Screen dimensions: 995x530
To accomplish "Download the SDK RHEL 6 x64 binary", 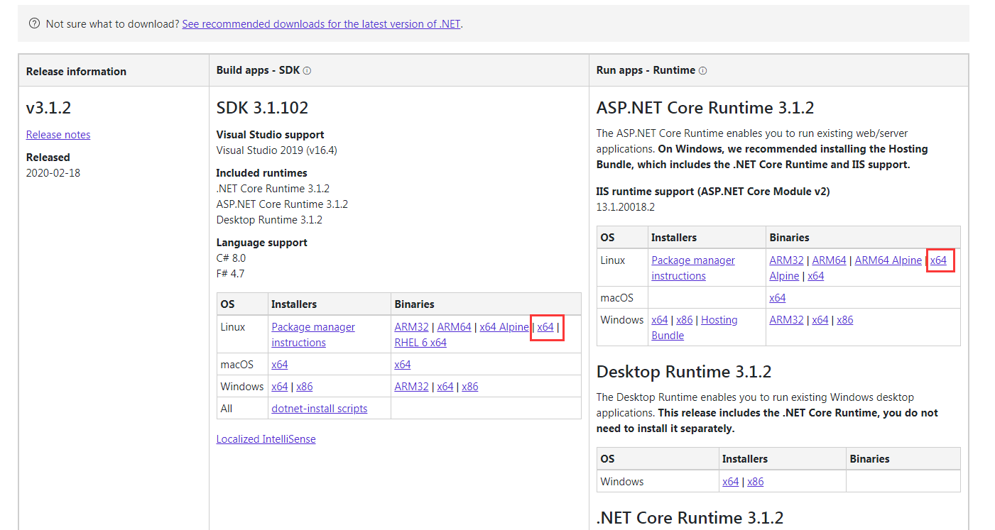I will [420, 342].
